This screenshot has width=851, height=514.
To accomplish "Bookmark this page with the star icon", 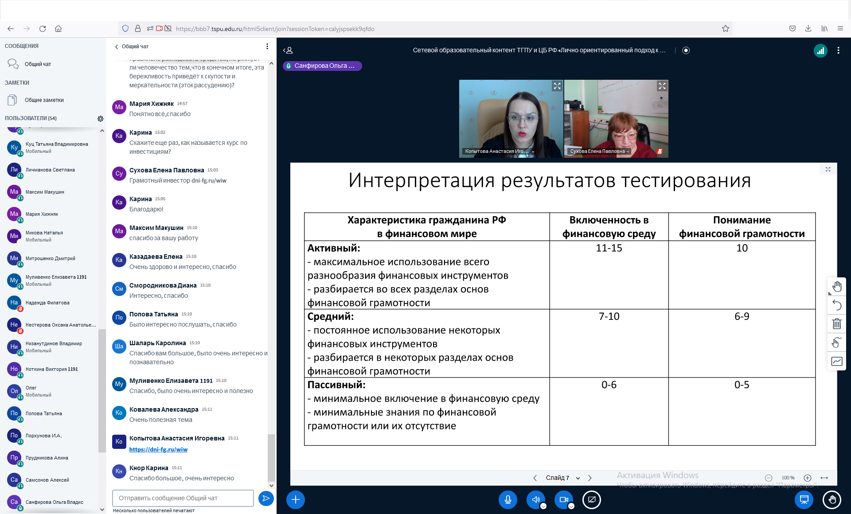I will tap(726, 29).
